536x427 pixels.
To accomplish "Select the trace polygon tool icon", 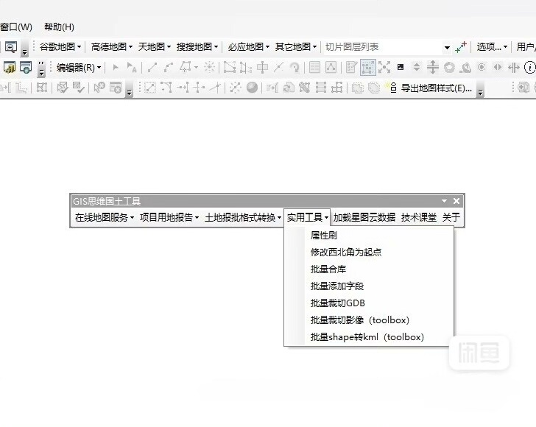I will pyautogui.click(x=186, y=67).
